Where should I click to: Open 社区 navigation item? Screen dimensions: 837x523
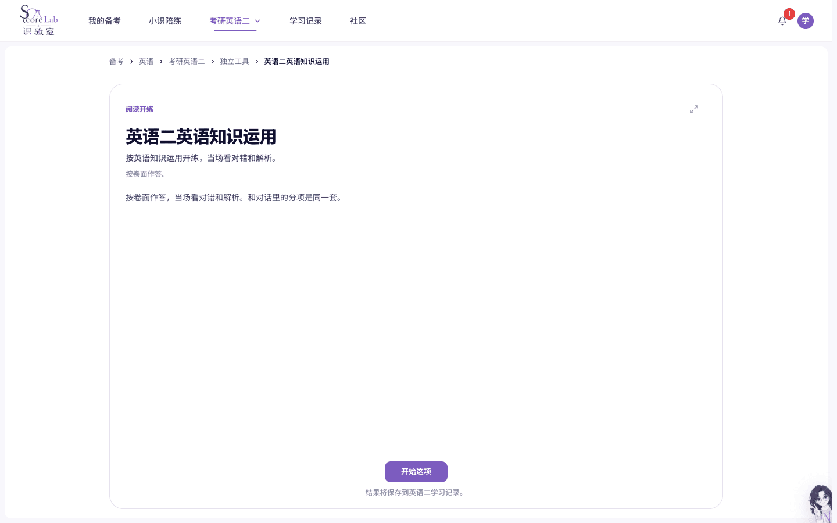tap(358, 21)
